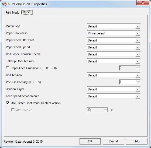Click the Roll Paper Tension Check label
Image resolution: width=151 pixels, height=148 pixels.
(23, 54)
